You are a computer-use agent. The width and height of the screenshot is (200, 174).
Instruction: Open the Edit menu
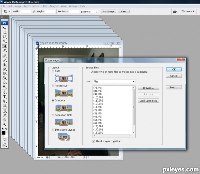pos(10,6)
